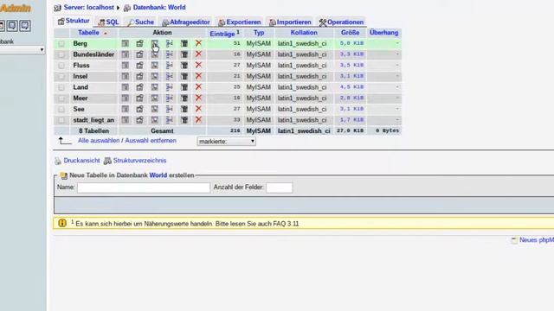Open the stadt_liegt_an table name link
The width and height of the screenshot is (554, 311).
93,120
